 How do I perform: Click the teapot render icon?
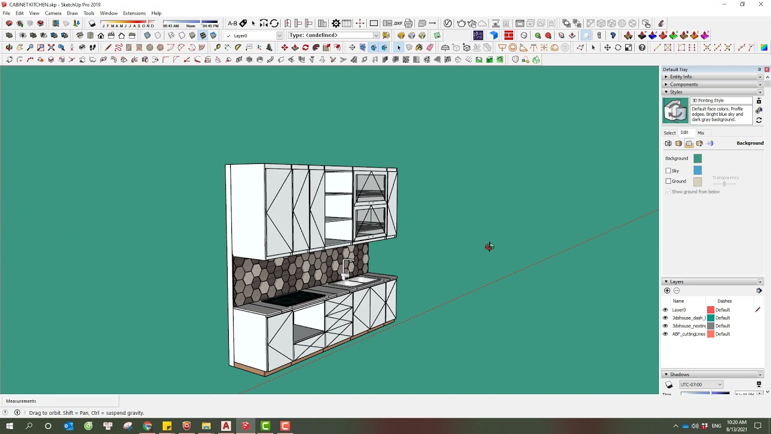click(x=461, y=23)
